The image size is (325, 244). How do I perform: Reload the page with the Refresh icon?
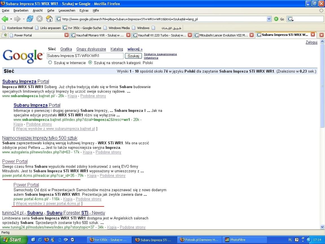[x=30, y=19]
